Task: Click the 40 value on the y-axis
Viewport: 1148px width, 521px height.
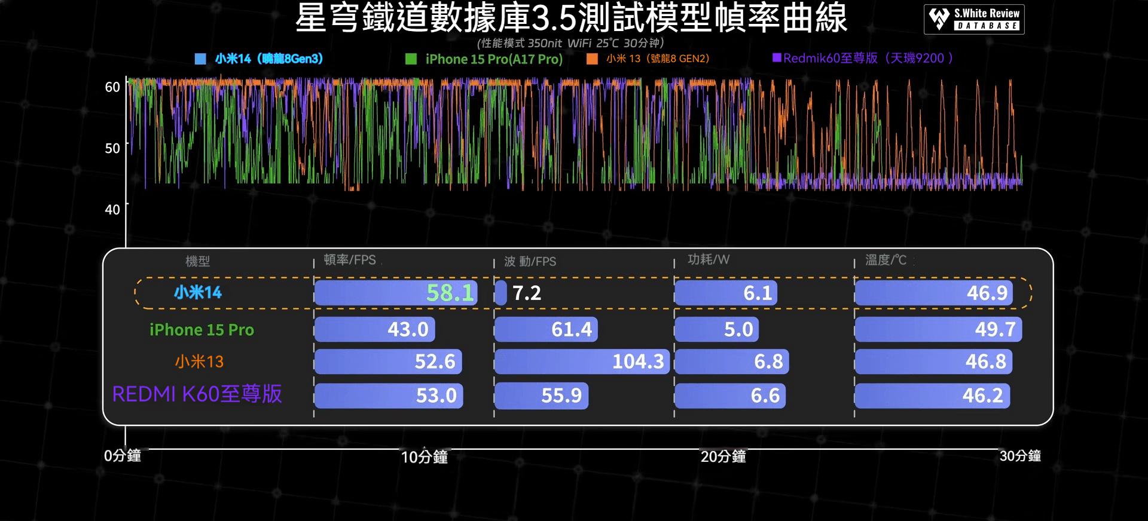Action: (x=112, y=210)
